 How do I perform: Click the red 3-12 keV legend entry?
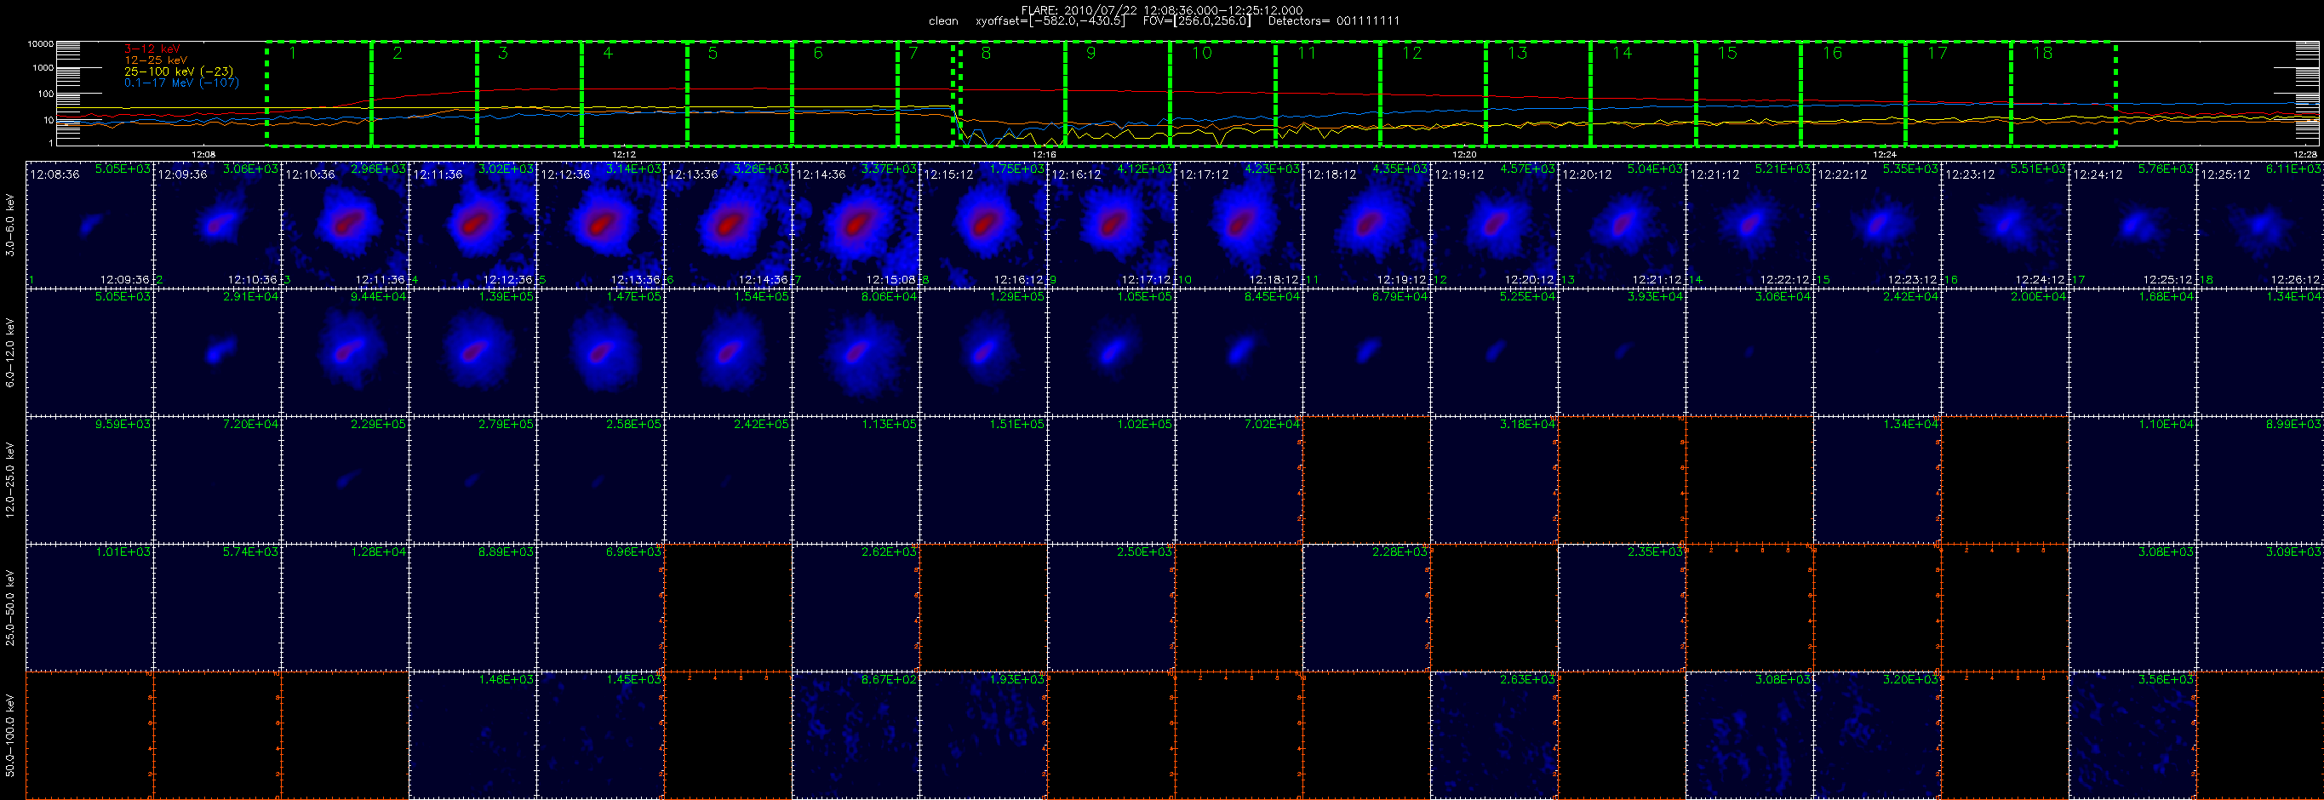click(152, 49)
